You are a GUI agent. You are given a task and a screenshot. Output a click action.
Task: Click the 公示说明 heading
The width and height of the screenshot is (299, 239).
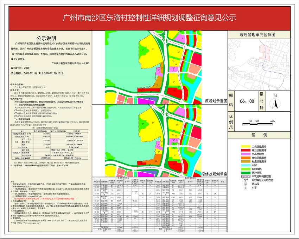46,39
